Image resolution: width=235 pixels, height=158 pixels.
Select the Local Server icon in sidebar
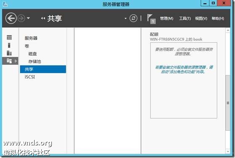[9, 45]
